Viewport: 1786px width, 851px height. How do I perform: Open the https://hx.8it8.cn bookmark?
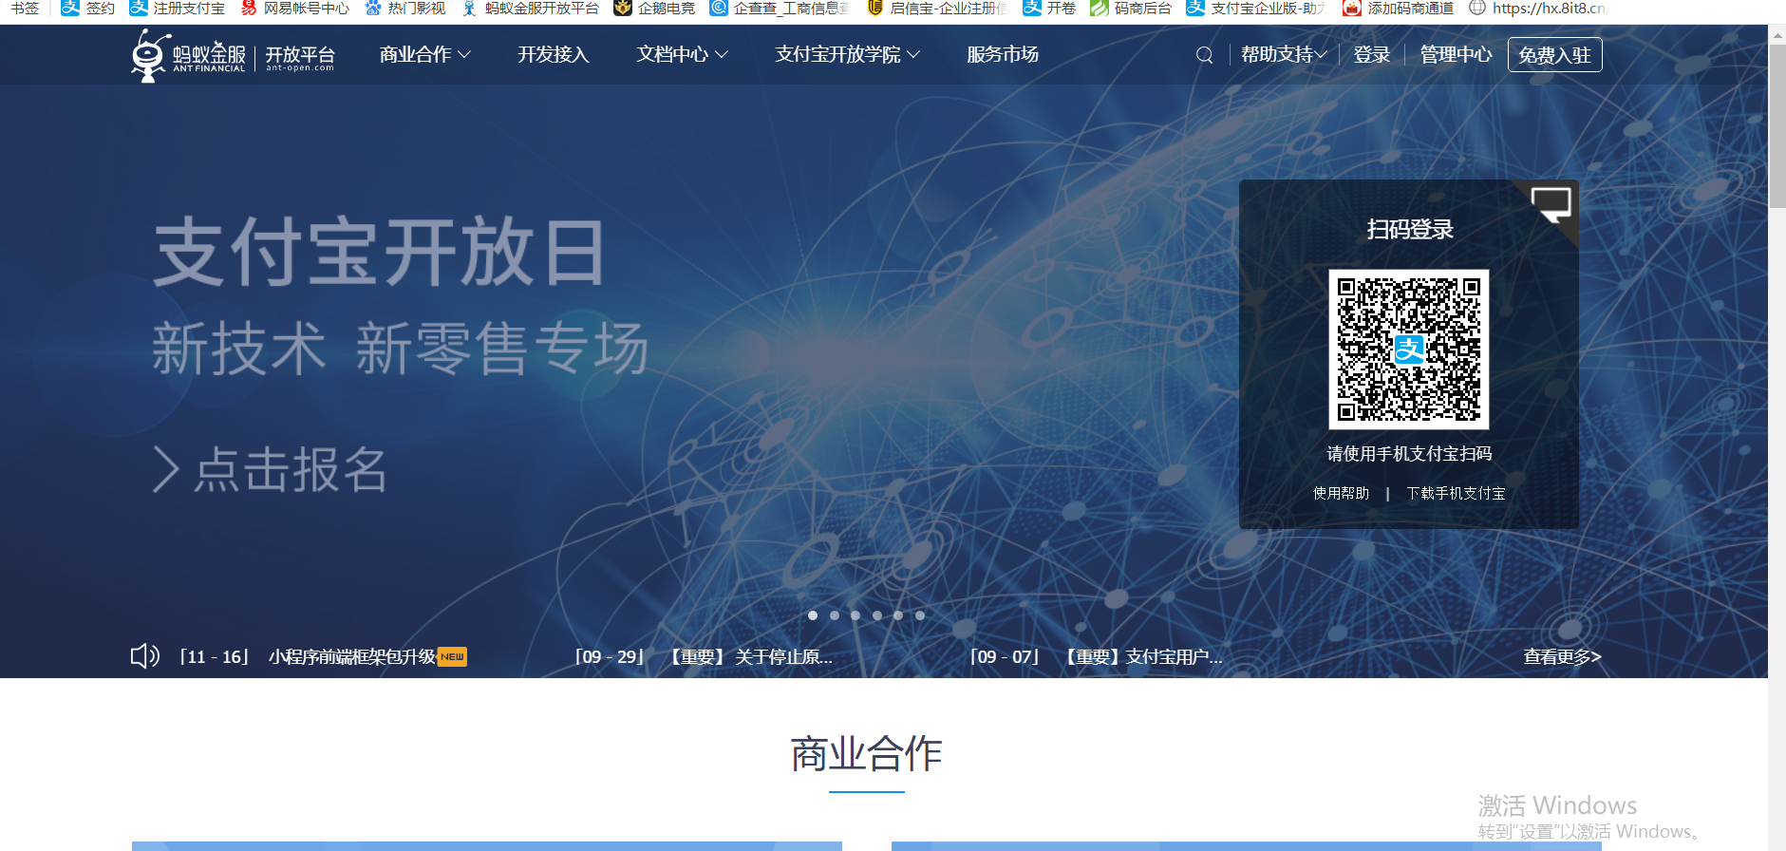pyautogui.click(x=1537, y=9)
